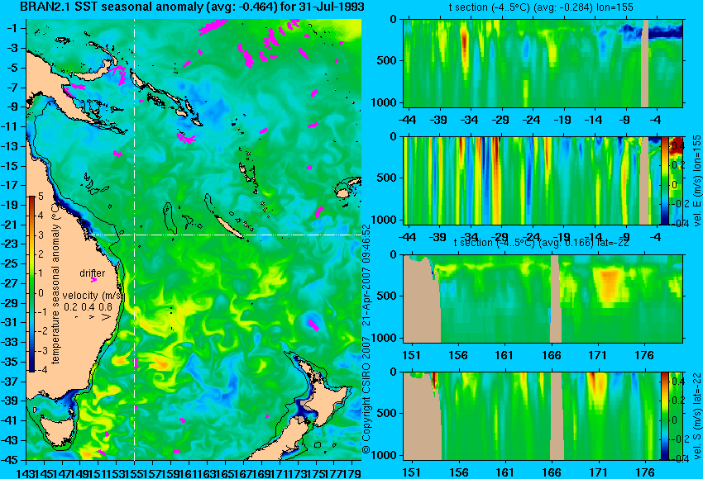Select the 'drifter' legend label
The image size is (703, 479).
click(93, 273)
